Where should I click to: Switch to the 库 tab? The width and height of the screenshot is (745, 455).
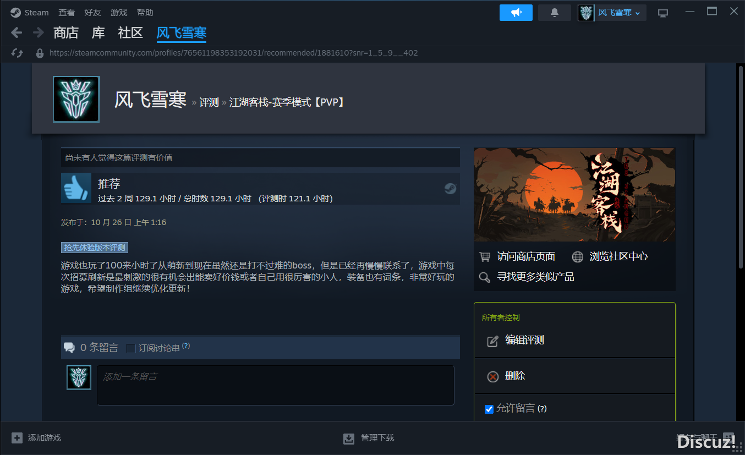pyautogui.click(x=98, y=33)
